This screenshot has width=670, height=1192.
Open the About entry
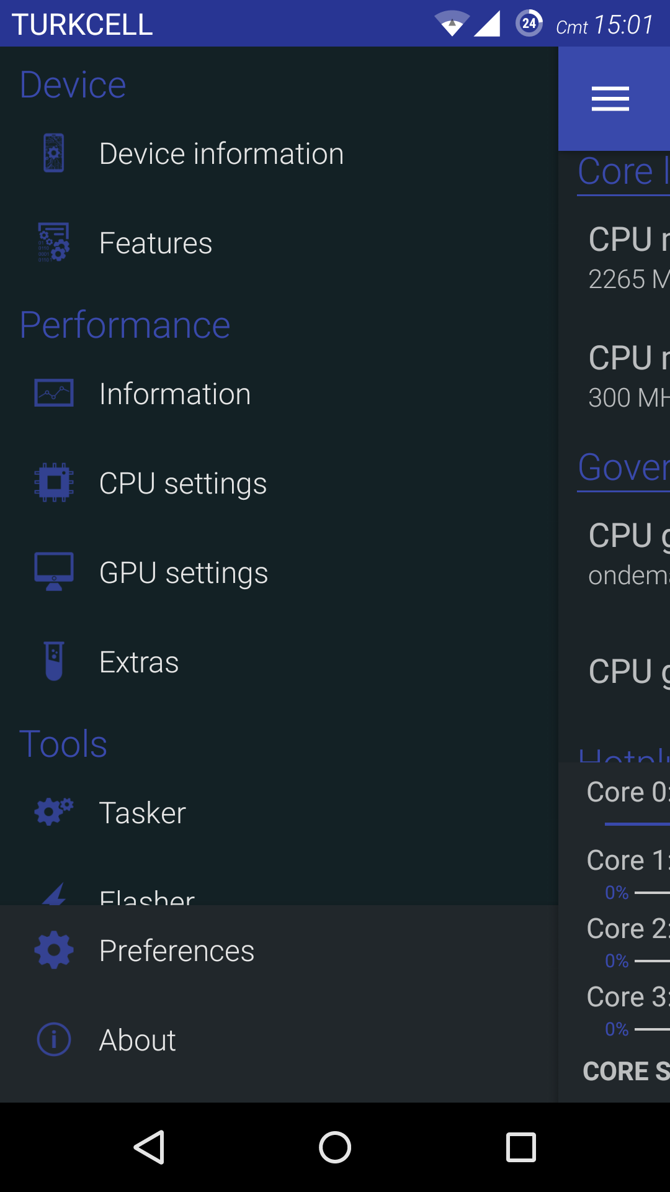click(279, 1039)
